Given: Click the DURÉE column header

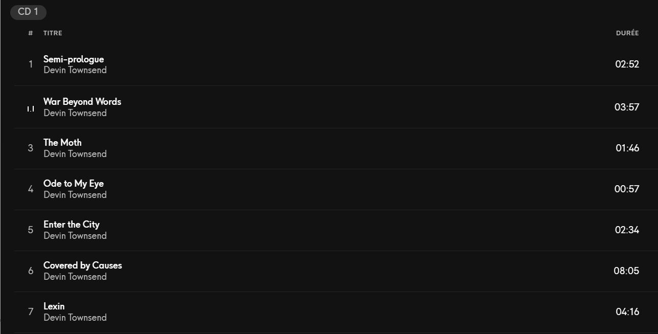Looking at the screenshot, I should [627, 33].
